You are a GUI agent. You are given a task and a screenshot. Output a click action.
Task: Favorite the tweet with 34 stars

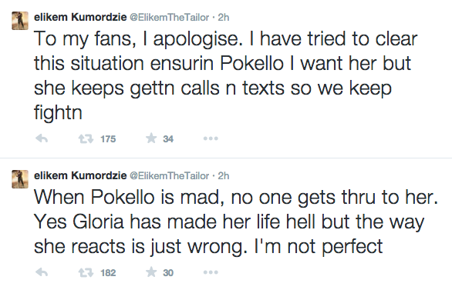point(151,138)
